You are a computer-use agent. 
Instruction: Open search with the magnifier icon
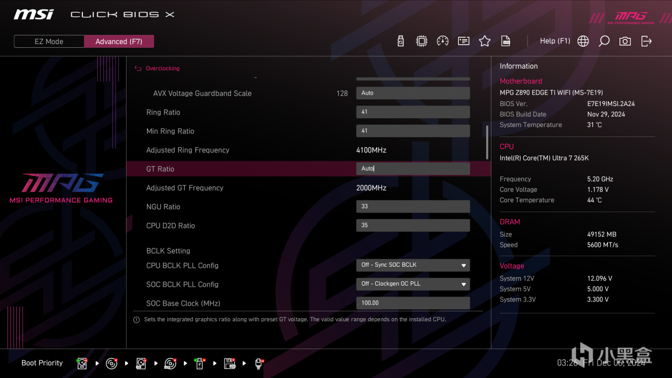tap(604, 41)
